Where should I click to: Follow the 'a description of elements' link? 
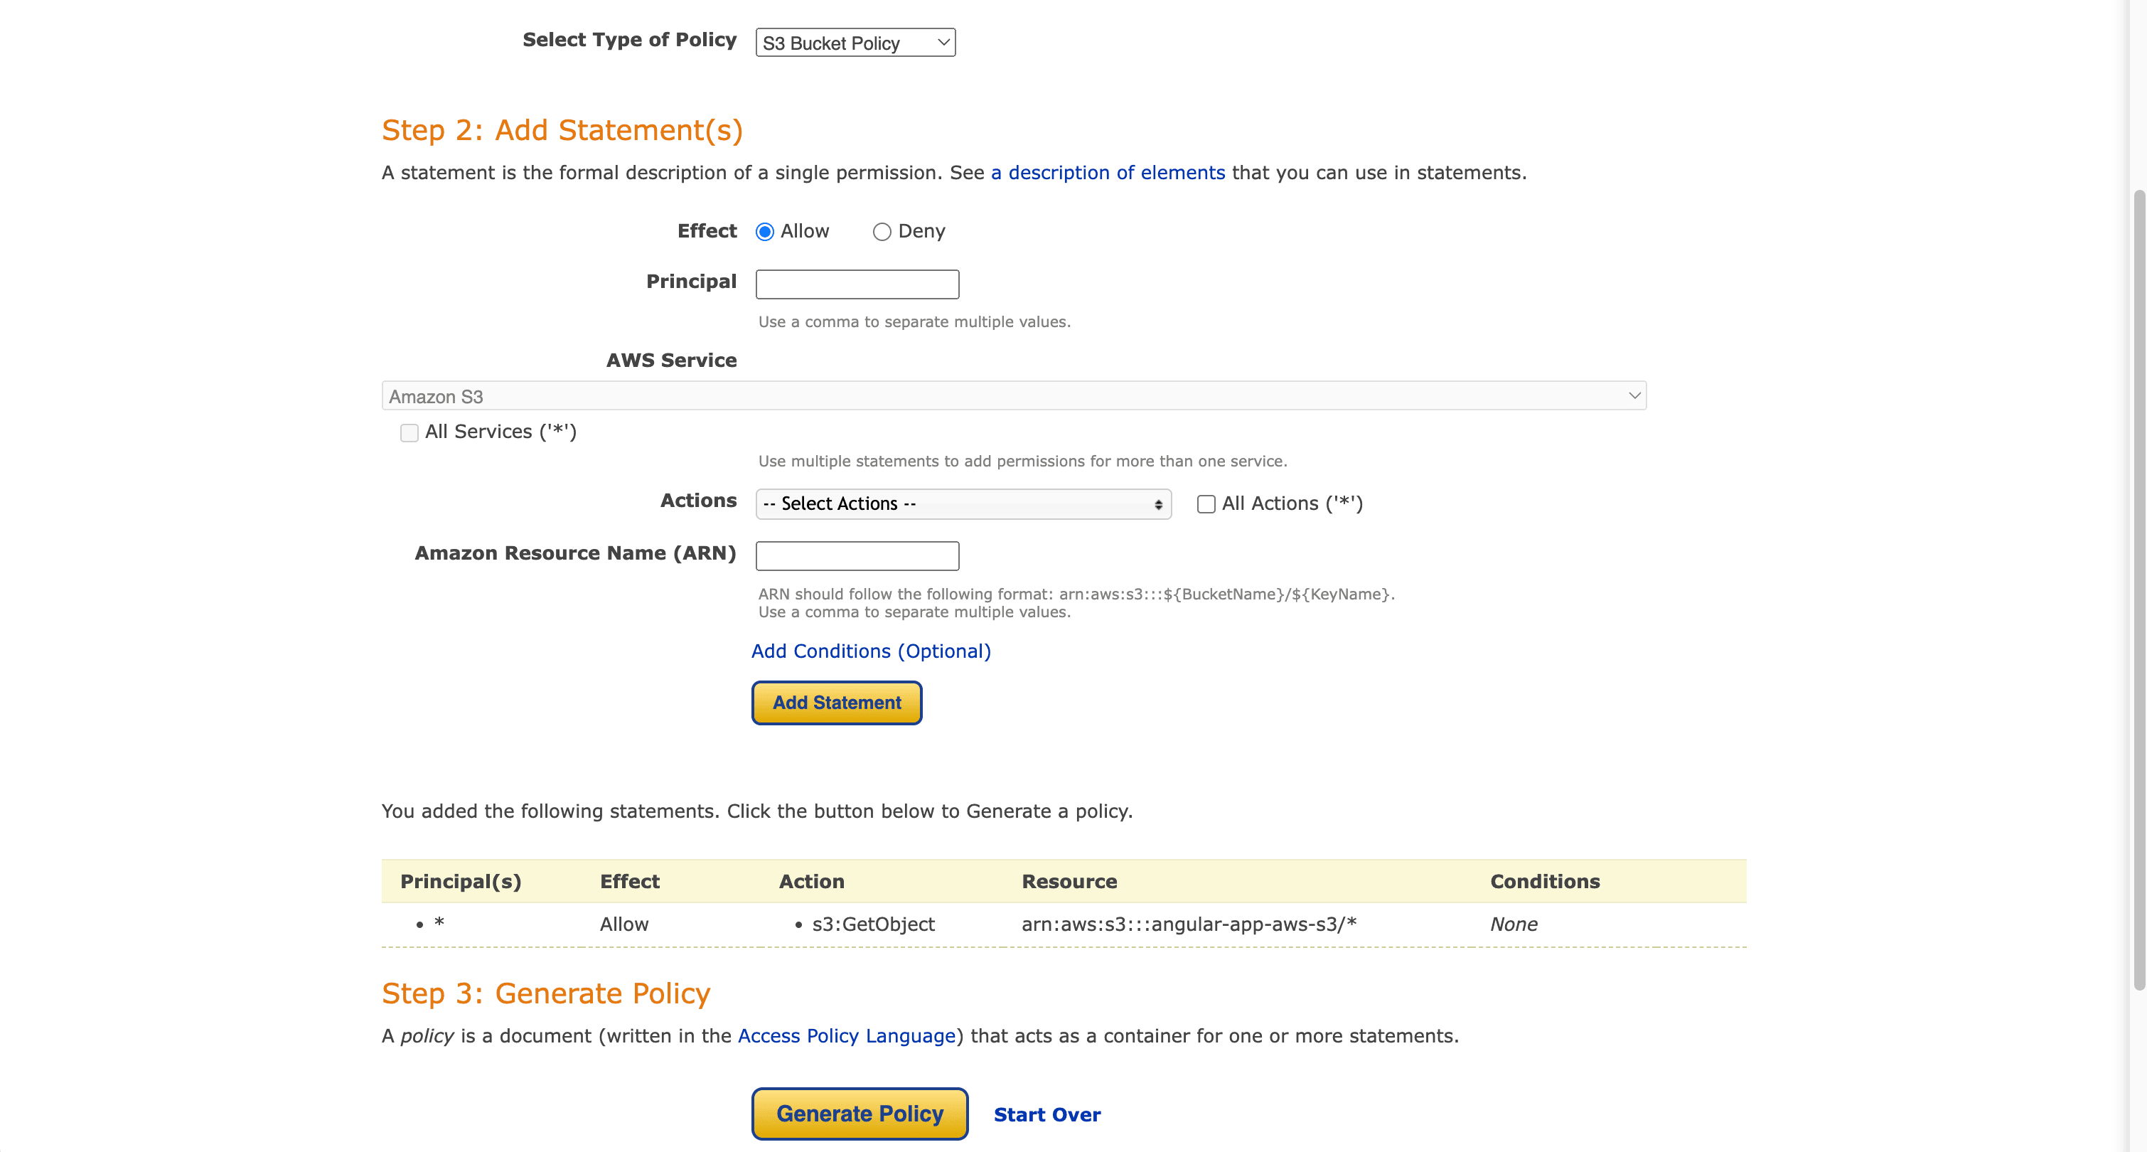point(1108,173)
